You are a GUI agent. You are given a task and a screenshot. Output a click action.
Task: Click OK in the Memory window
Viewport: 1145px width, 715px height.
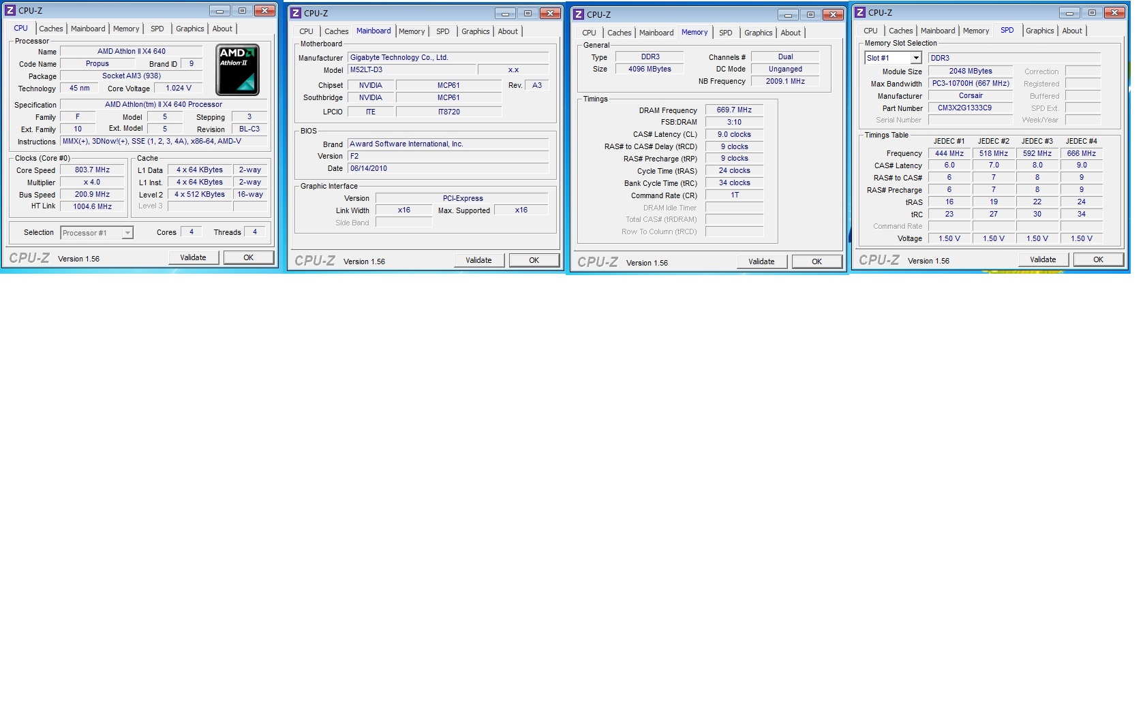[x=817, y=261]
